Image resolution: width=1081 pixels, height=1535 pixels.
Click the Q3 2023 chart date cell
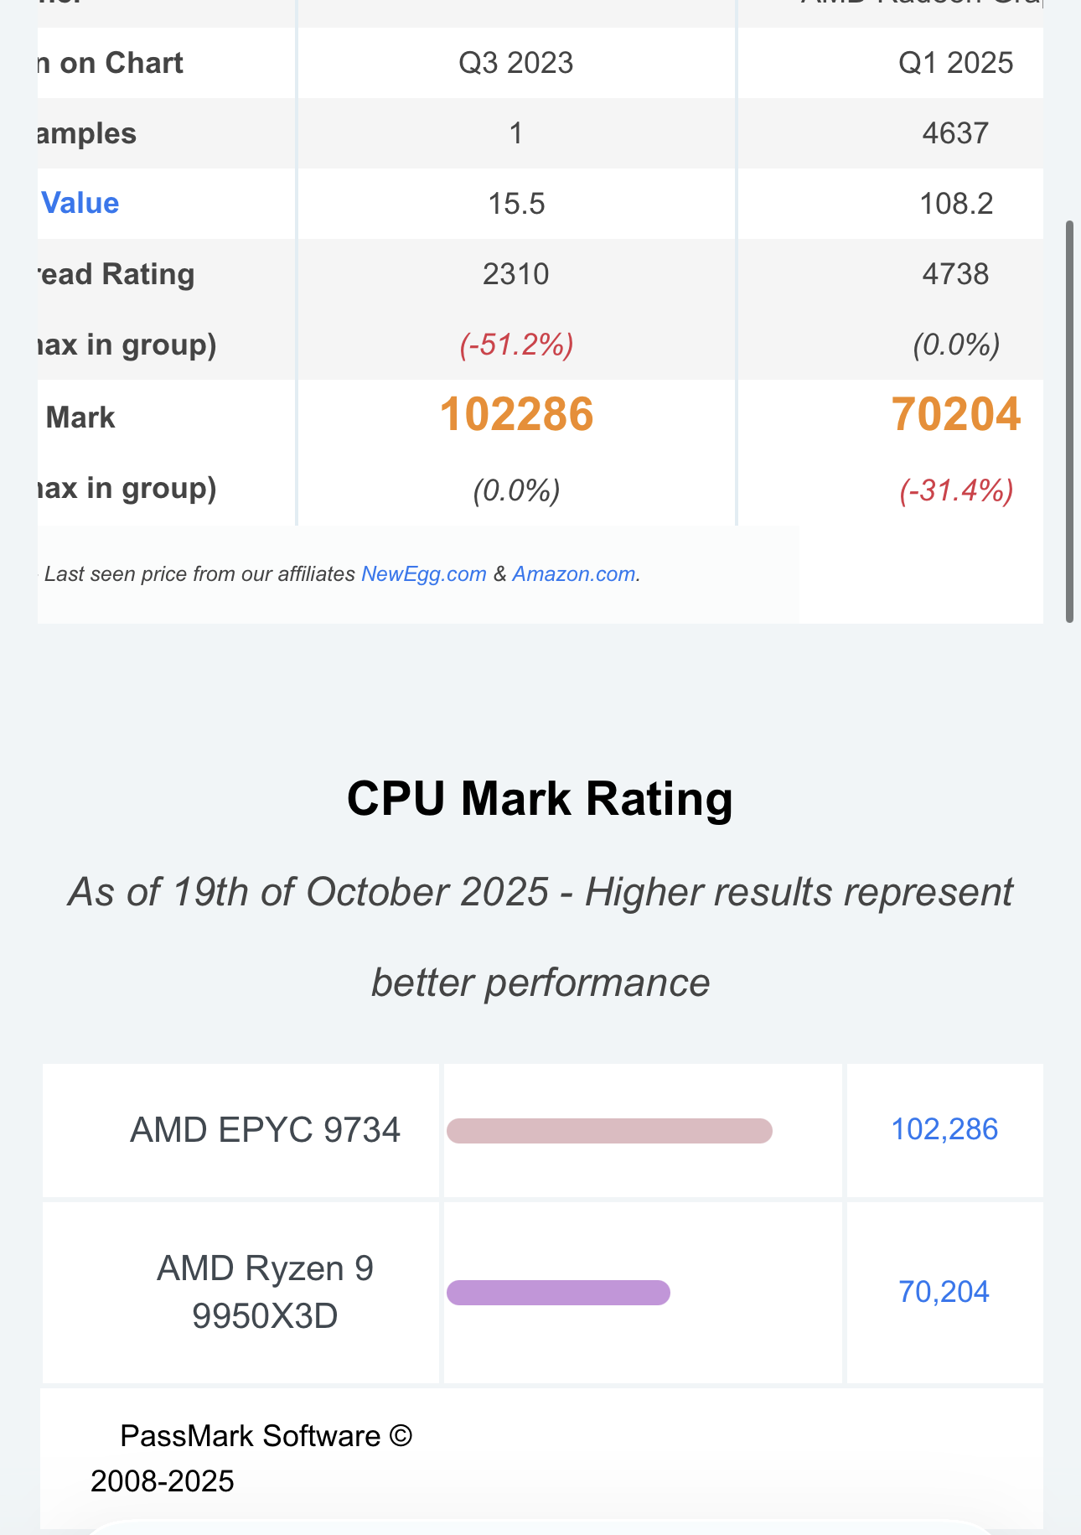tap(516, 63)
